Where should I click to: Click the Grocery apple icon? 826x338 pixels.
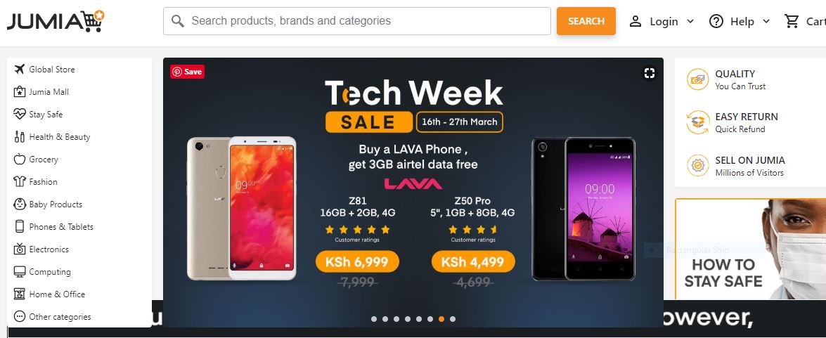click(20, 159)
